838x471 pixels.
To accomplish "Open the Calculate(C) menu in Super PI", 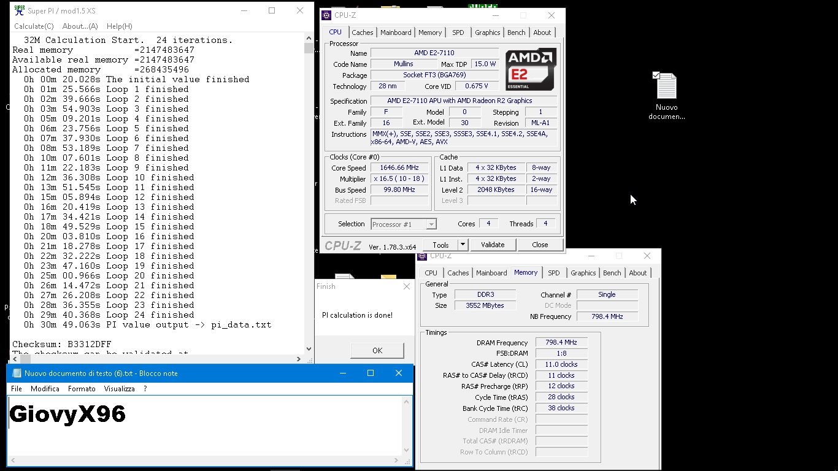I will [34, 26].
